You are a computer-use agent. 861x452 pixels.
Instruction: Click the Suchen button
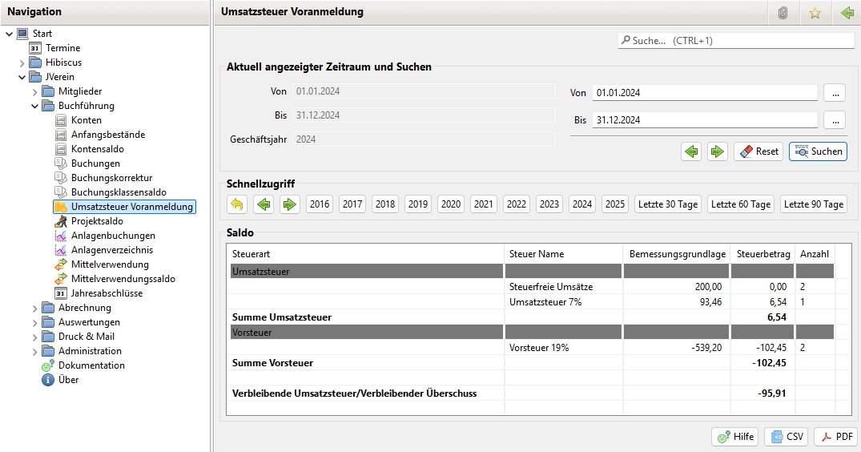point(818,151)
